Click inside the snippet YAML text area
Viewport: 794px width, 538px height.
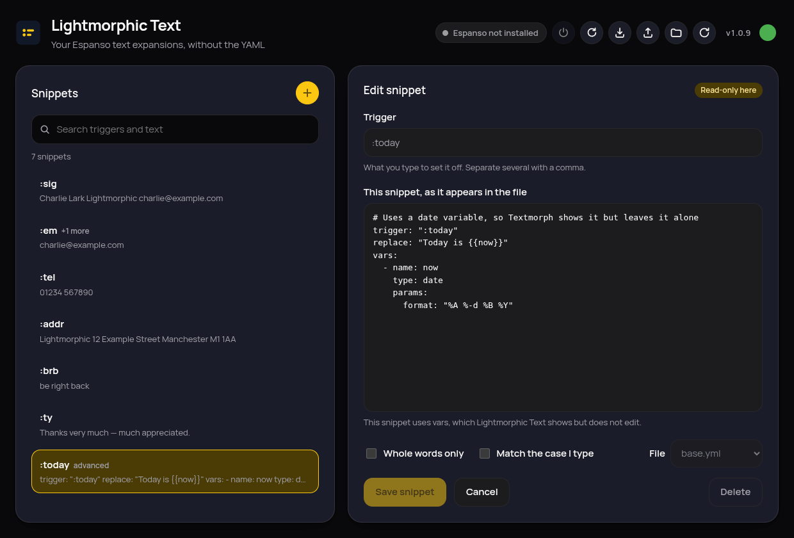pyautogui.click(x=563, y=307)
